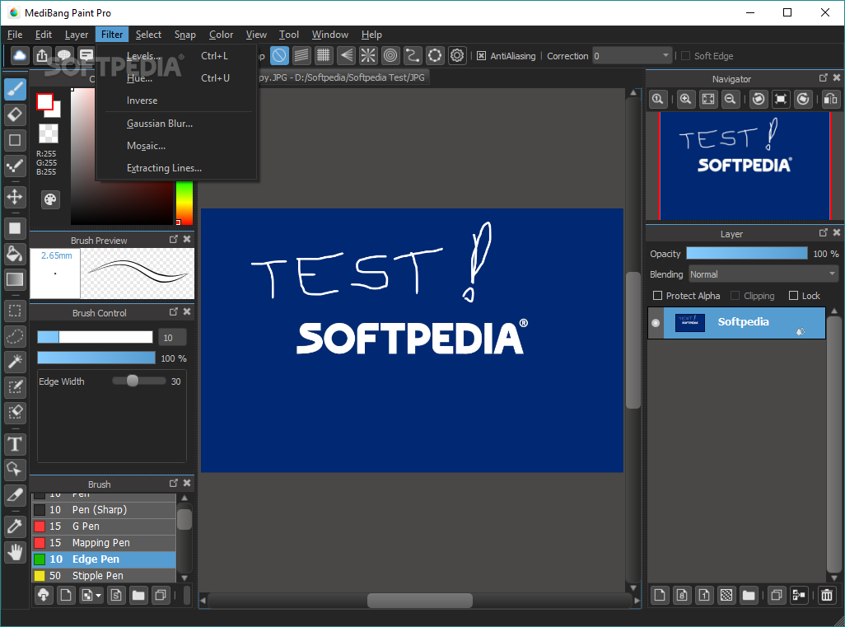This screenshot has width=845, height=627.
Task: Enable the grid snap icon
Action: click(324, 55)
